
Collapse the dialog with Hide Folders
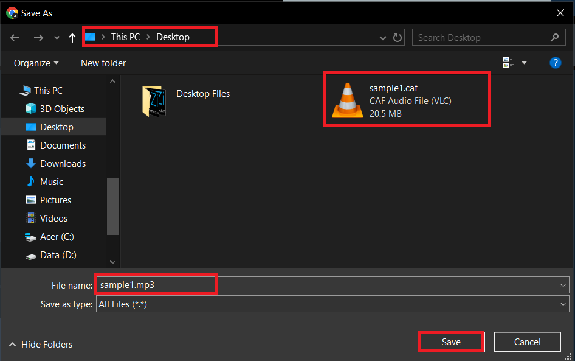point(40,344)
